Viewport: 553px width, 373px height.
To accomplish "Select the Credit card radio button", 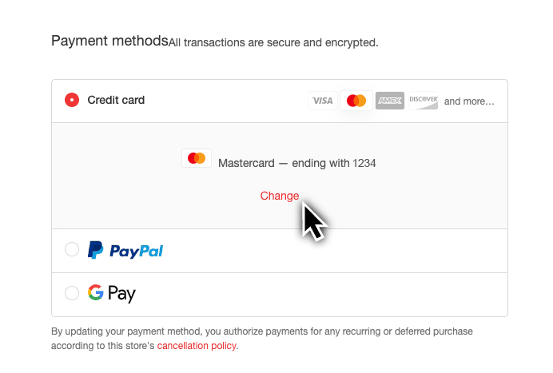I will tap(72, 100).
